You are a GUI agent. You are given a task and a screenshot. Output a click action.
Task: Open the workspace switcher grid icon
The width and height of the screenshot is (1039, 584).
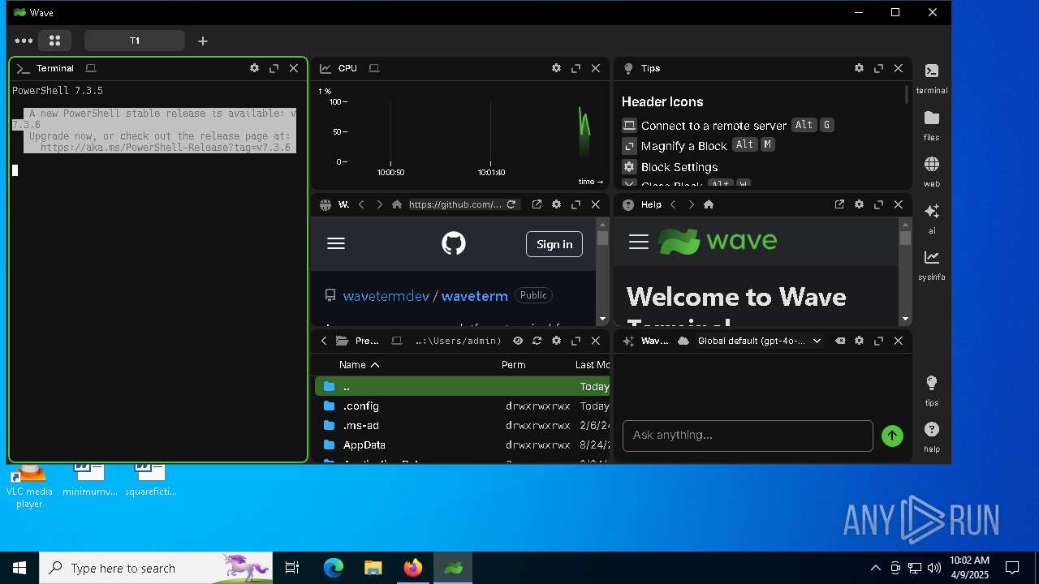coord(54,41)
